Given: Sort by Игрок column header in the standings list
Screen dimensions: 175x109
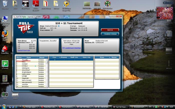Looking at the screenshot, I should [x=29, y=57].
